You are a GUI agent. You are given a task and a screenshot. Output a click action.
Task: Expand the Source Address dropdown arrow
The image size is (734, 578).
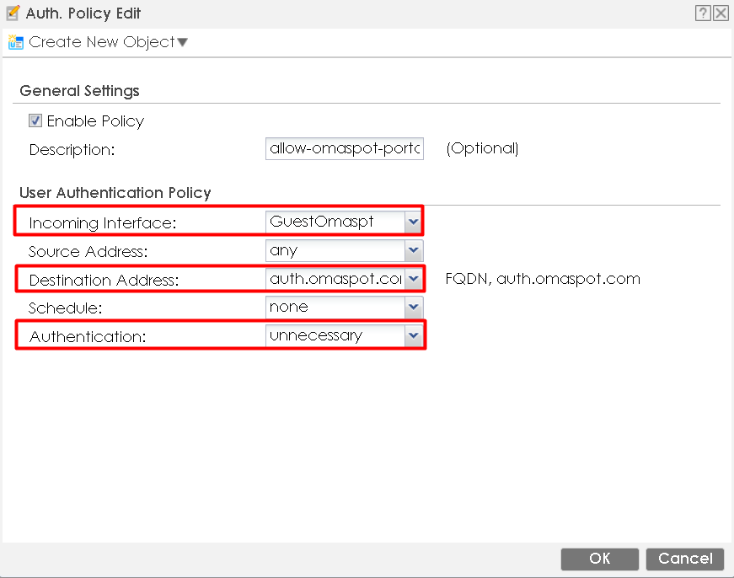click(x=413, y=251)
